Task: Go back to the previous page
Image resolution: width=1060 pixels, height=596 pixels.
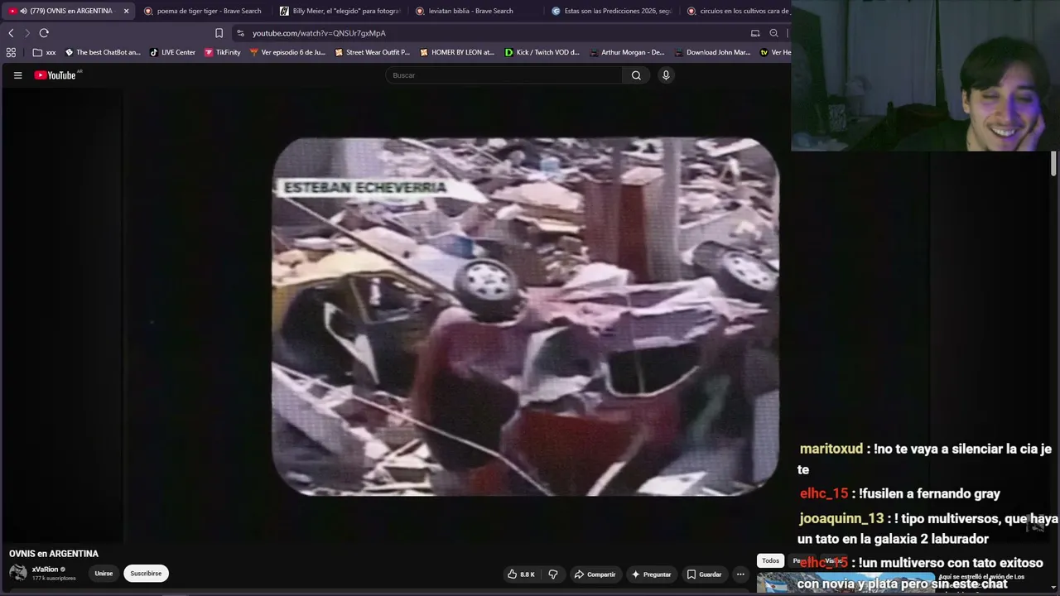Action: click(x=11, y=33)
